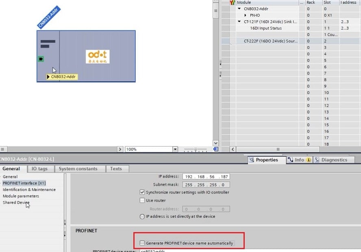The height and width of the screenshot is (252, 361).
Task: Enable Generate PROFINET device name automatically
Action: 142,243
